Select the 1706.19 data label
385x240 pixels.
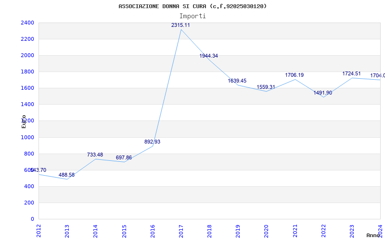295,75
